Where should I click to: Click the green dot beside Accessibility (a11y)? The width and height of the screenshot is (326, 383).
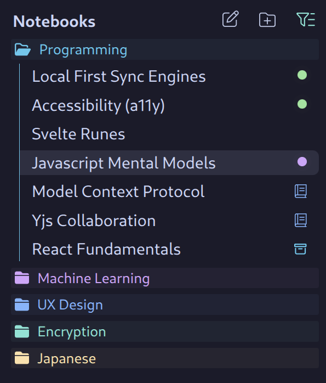click(x=302, y=104)
